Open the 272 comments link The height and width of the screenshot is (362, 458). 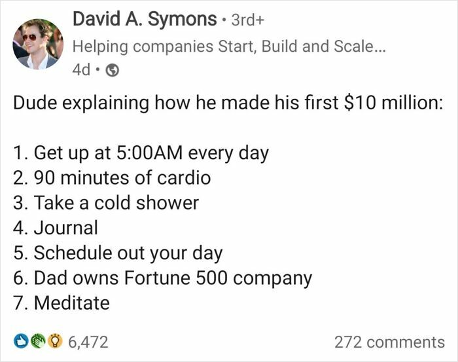tap(389, 342)
